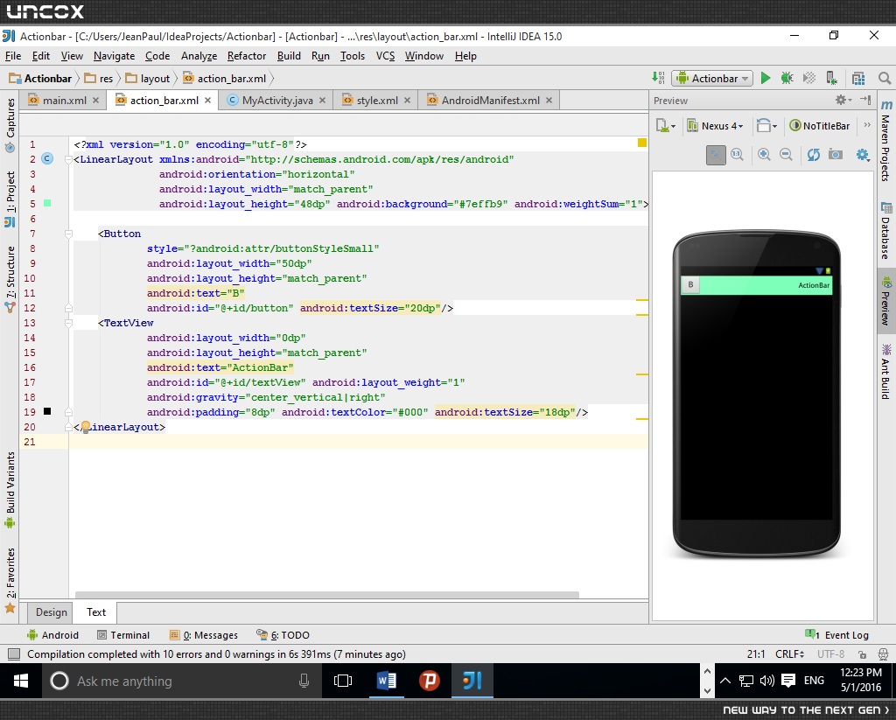Refresh the layout preview
Viewport: 896px width, 720px height.
click(x=814, y=154)
